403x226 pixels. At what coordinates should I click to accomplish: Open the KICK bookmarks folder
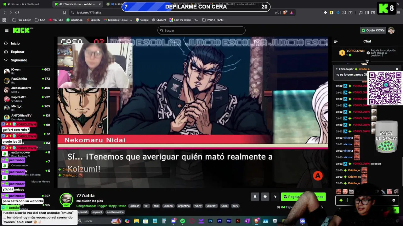coord(40,20)
